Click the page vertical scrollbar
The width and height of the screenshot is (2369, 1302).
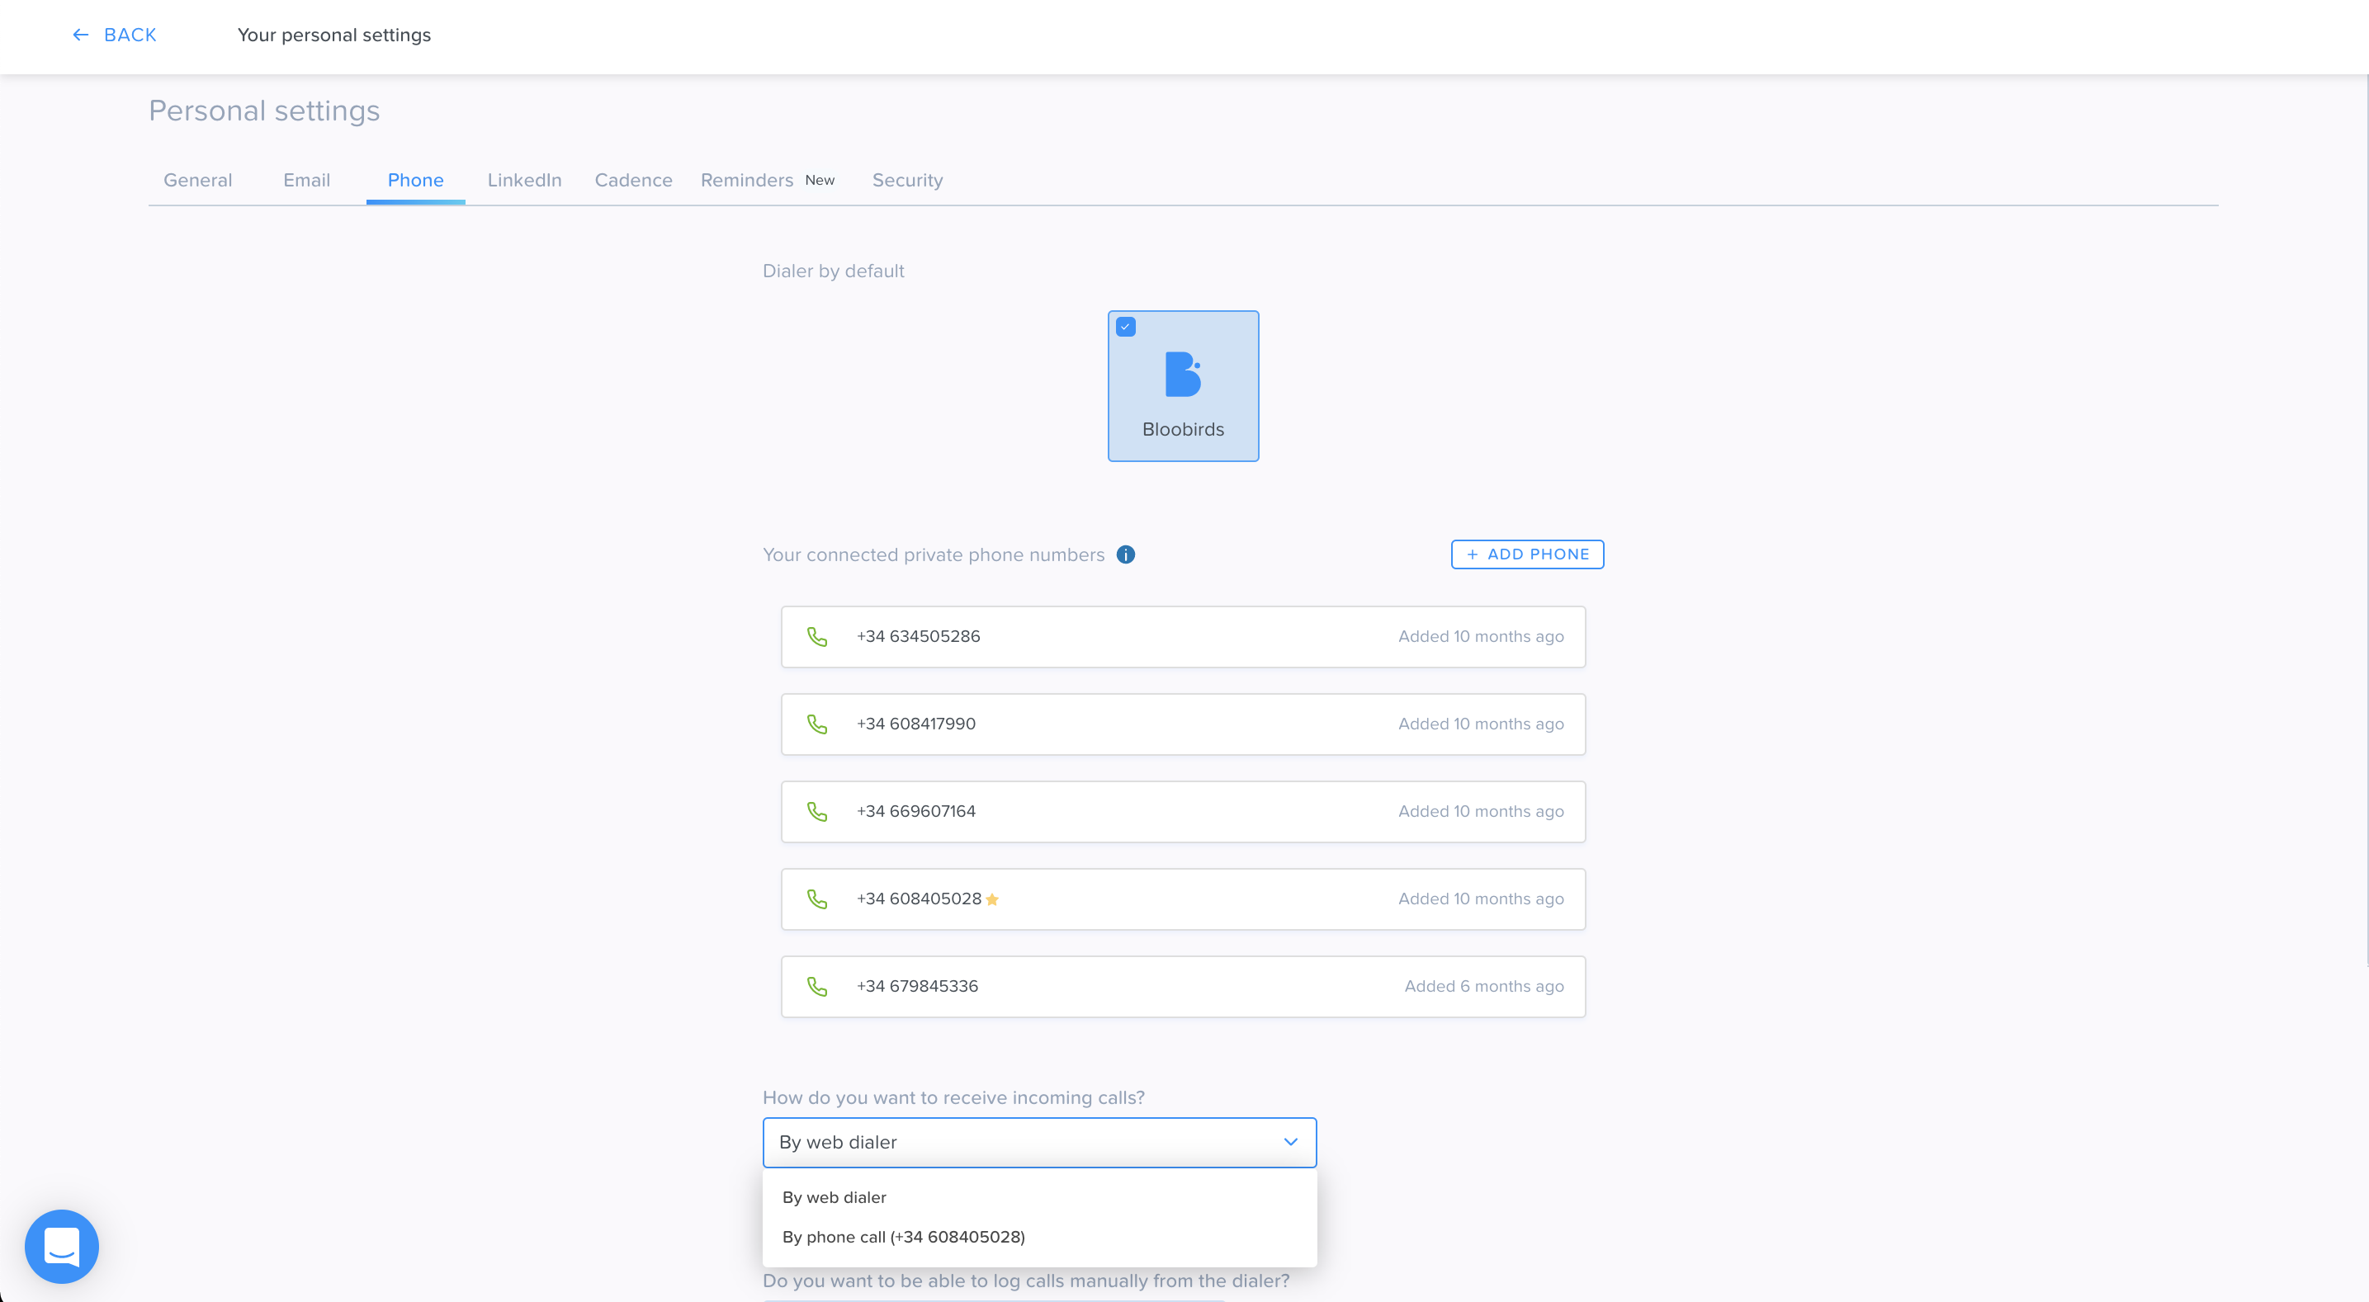2366,521
